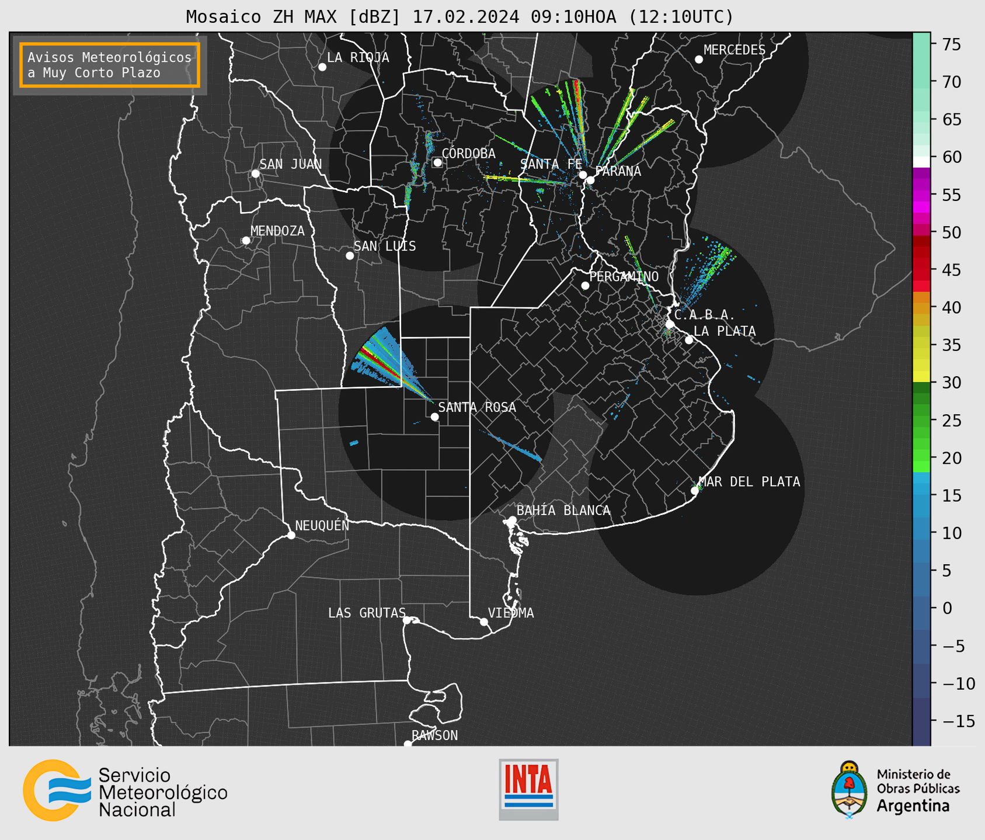This screenshot has height=840, width=985.
Task: Click the 10 dBZ blue band on color scale
Action: (x=921, y=533)
